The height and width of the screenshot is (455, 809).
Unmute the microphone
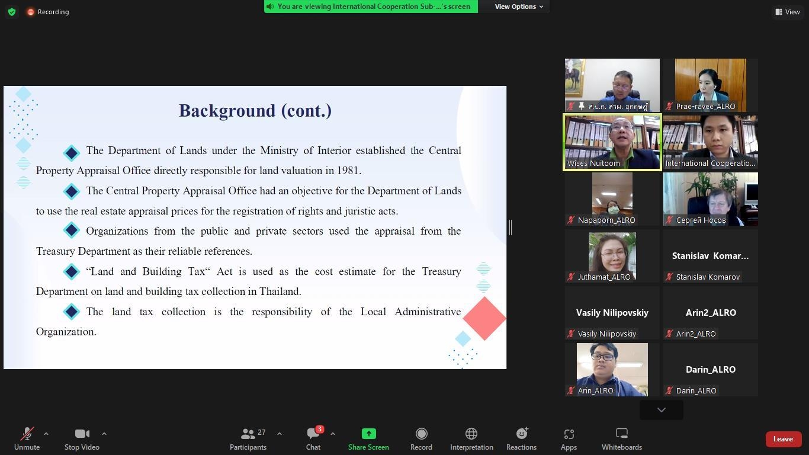pyautogui.click(x=27, y=439)
